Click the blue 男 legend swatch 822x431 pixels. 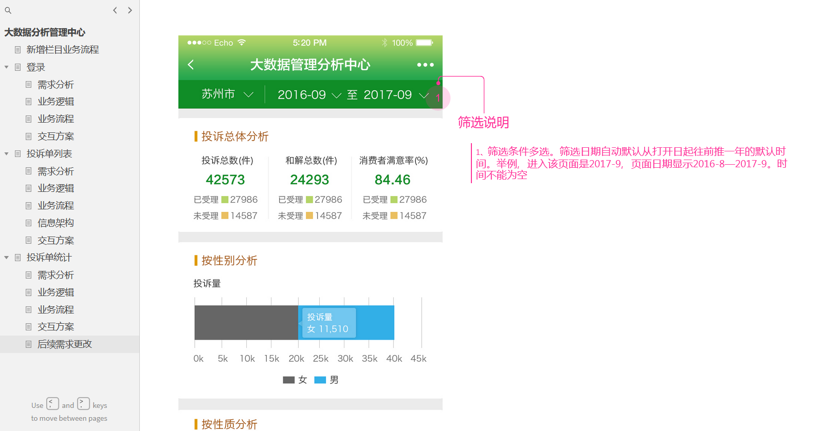click(320, 380)
